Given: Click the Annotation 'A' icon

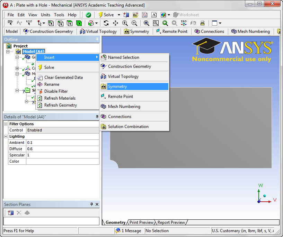Looking at the screenshot, I should coord(154,15).
